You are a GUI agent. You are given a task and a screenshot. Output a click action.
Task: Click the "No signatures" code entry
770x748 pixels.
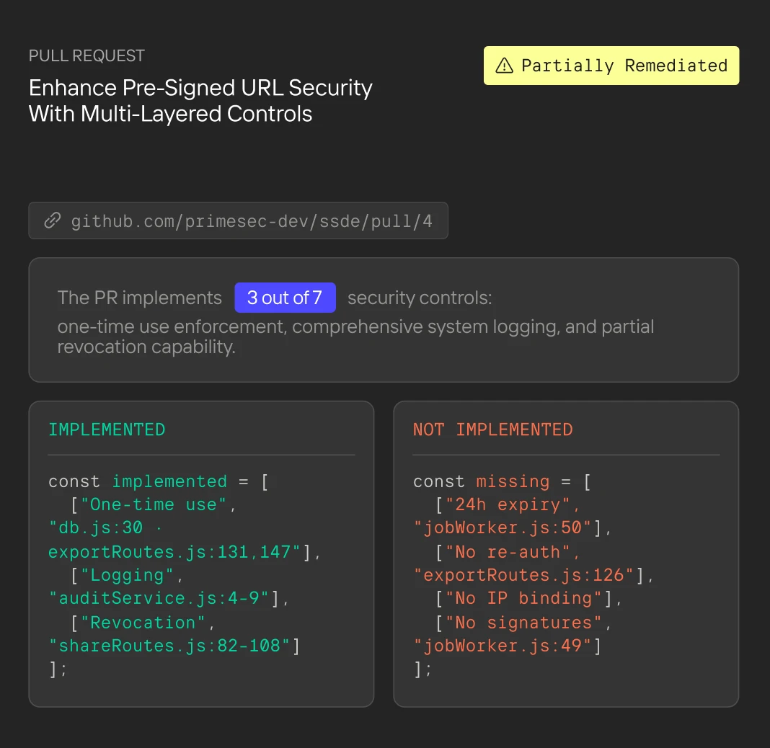click(523, 623)
